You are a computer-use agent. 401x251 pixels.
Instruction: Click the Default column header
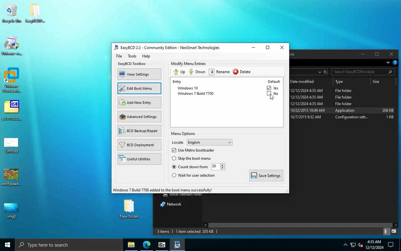[274, 82]
